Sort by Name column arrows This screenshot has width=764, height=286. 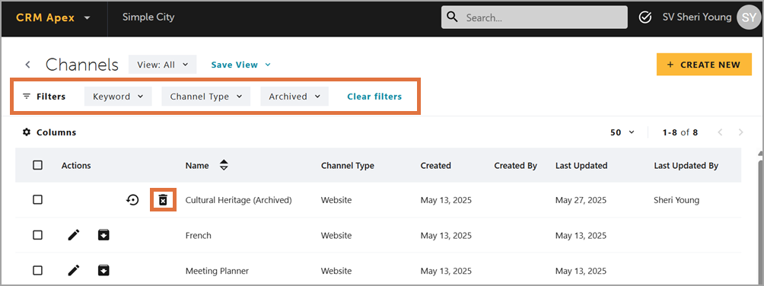(x=224, y=165)
